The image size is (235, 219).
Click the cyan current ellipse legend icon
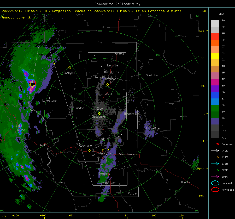tap(215, 183)
